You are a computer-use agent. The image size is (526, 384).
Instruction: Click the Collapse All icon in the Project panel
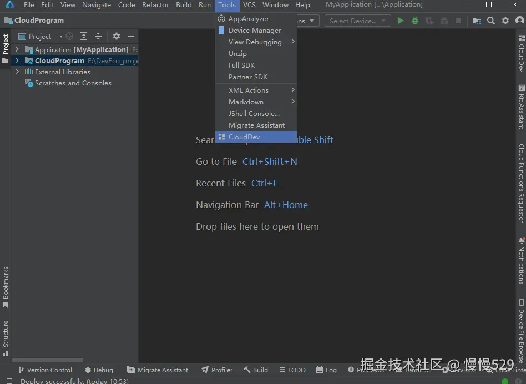click(98, 36)
